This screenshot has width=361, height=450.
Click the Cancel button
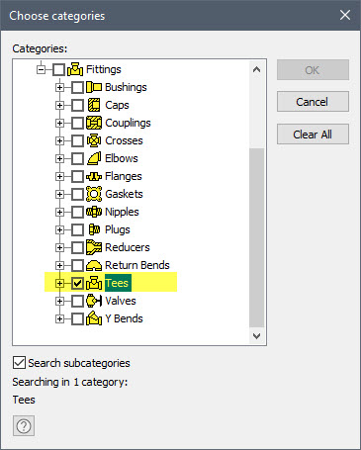pos(313,102)
